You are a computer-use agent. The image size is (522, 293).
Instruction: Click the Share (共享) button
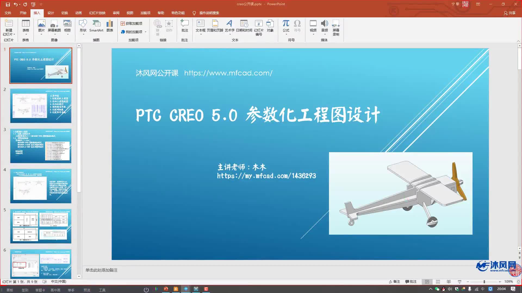(509, 13)
